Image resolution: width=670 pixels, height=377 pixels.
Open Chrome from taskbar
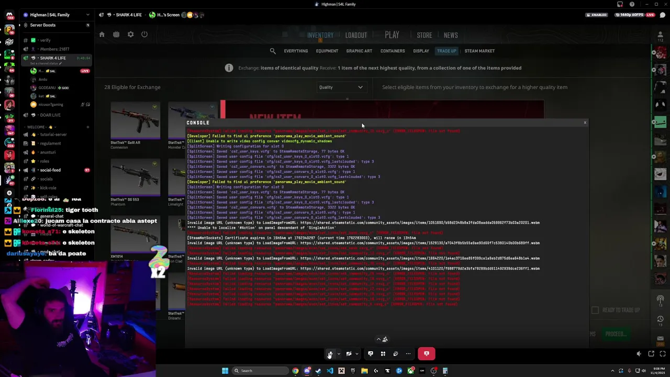pos(295,371)
